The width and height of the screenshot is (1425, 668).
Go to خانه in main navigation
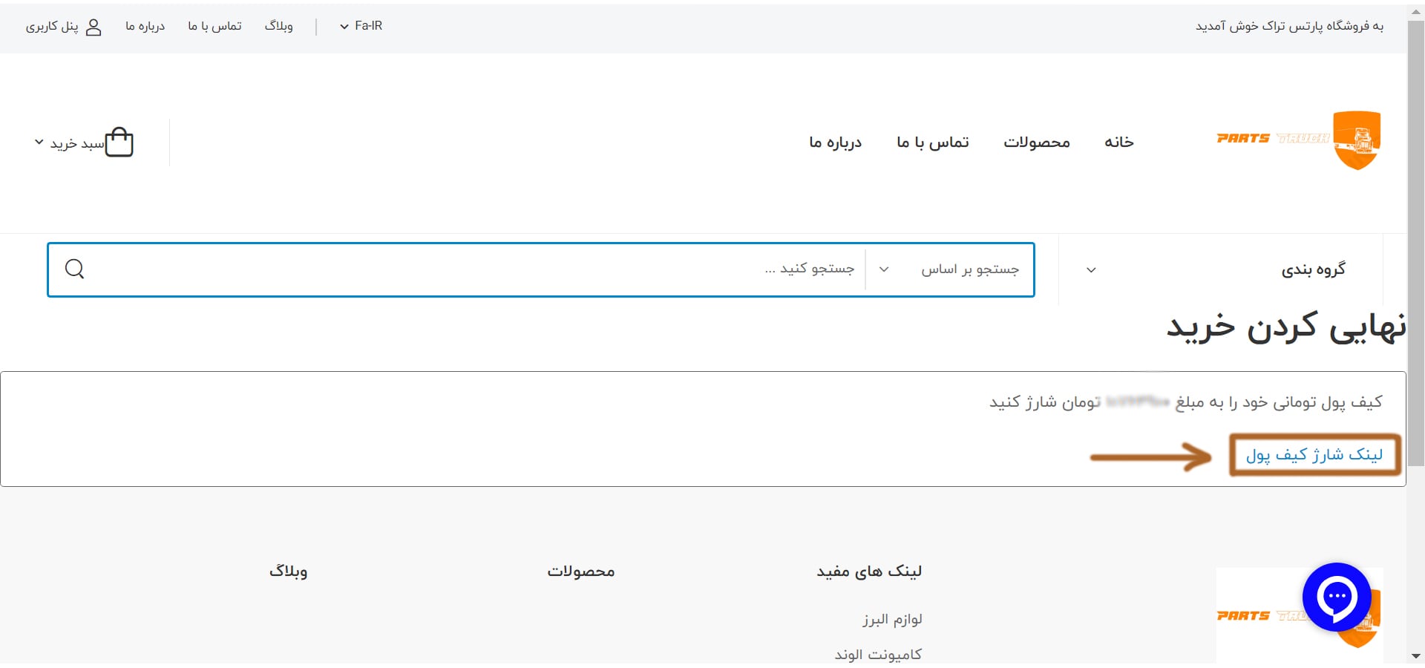1118,142
